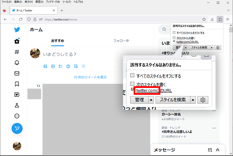The image size is (233, 156).
Task: Click the extensions puzzle icon in the toolbar
Action: coord(220,19)
